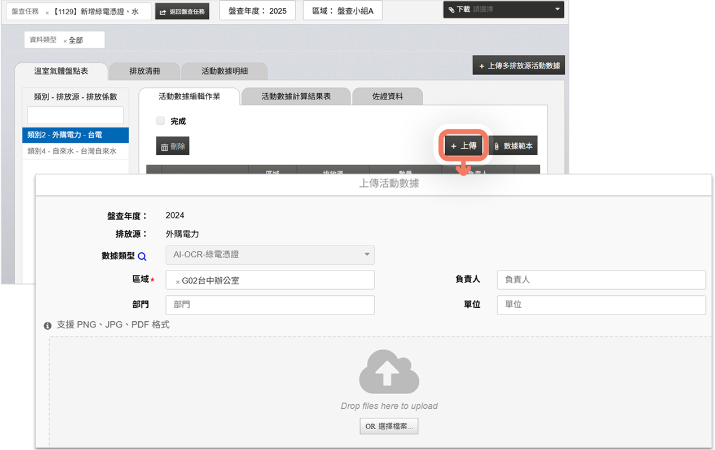Image resolution: width=715 pixels, height=450 pixels.
Task: Clear the 資料類型 全部 tag x
Action: click(x=65, y=41)
